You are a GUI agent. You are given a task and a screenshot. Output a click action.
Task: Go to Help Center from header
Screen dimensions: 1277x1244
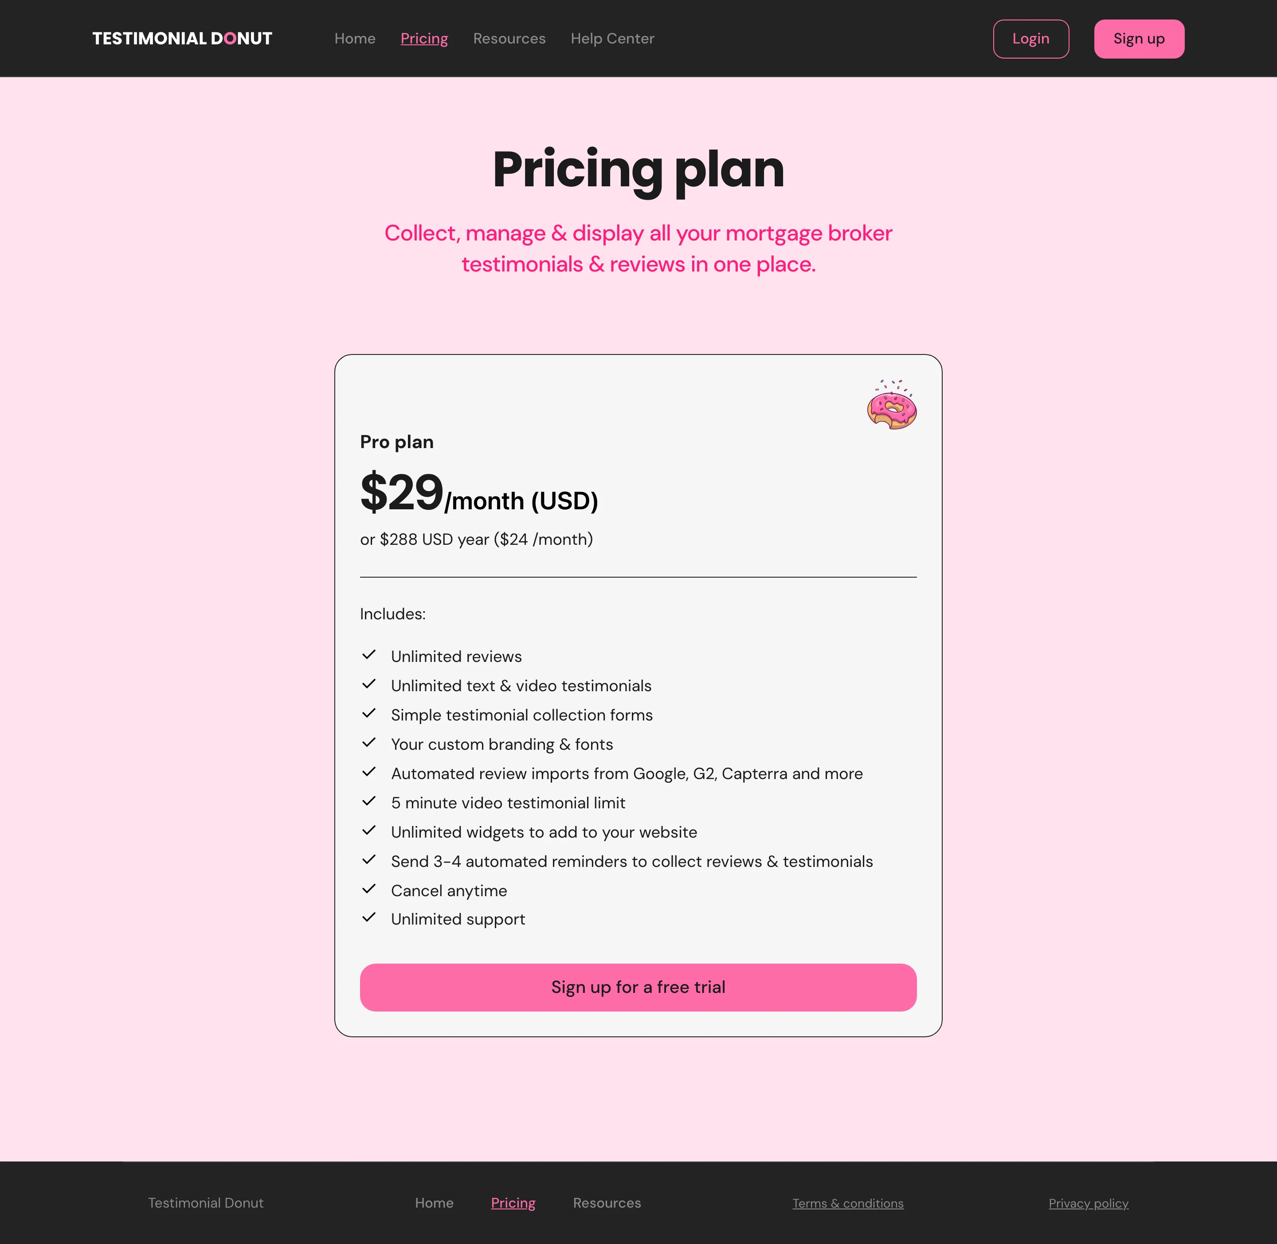[612, 39]
